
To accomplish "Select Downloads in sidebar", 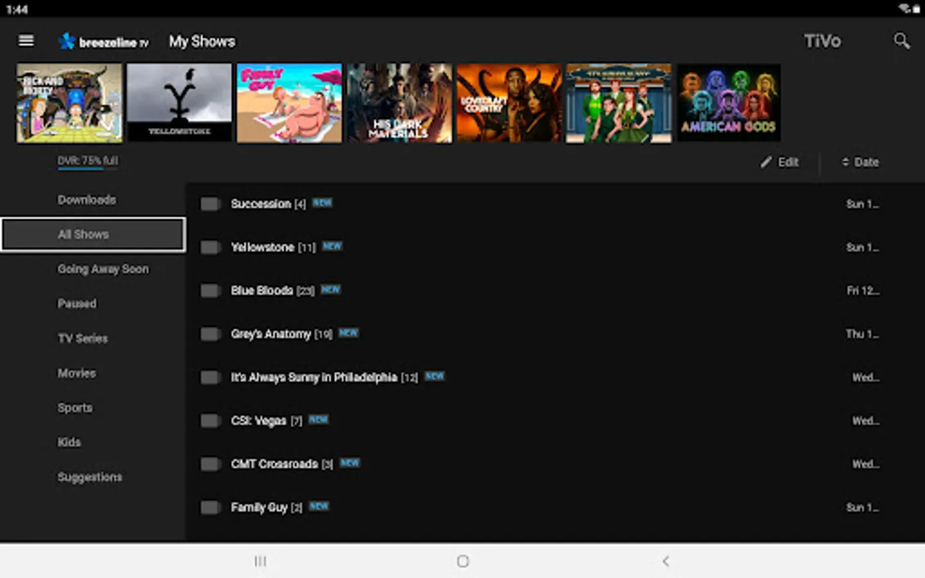I will point(87,200).
